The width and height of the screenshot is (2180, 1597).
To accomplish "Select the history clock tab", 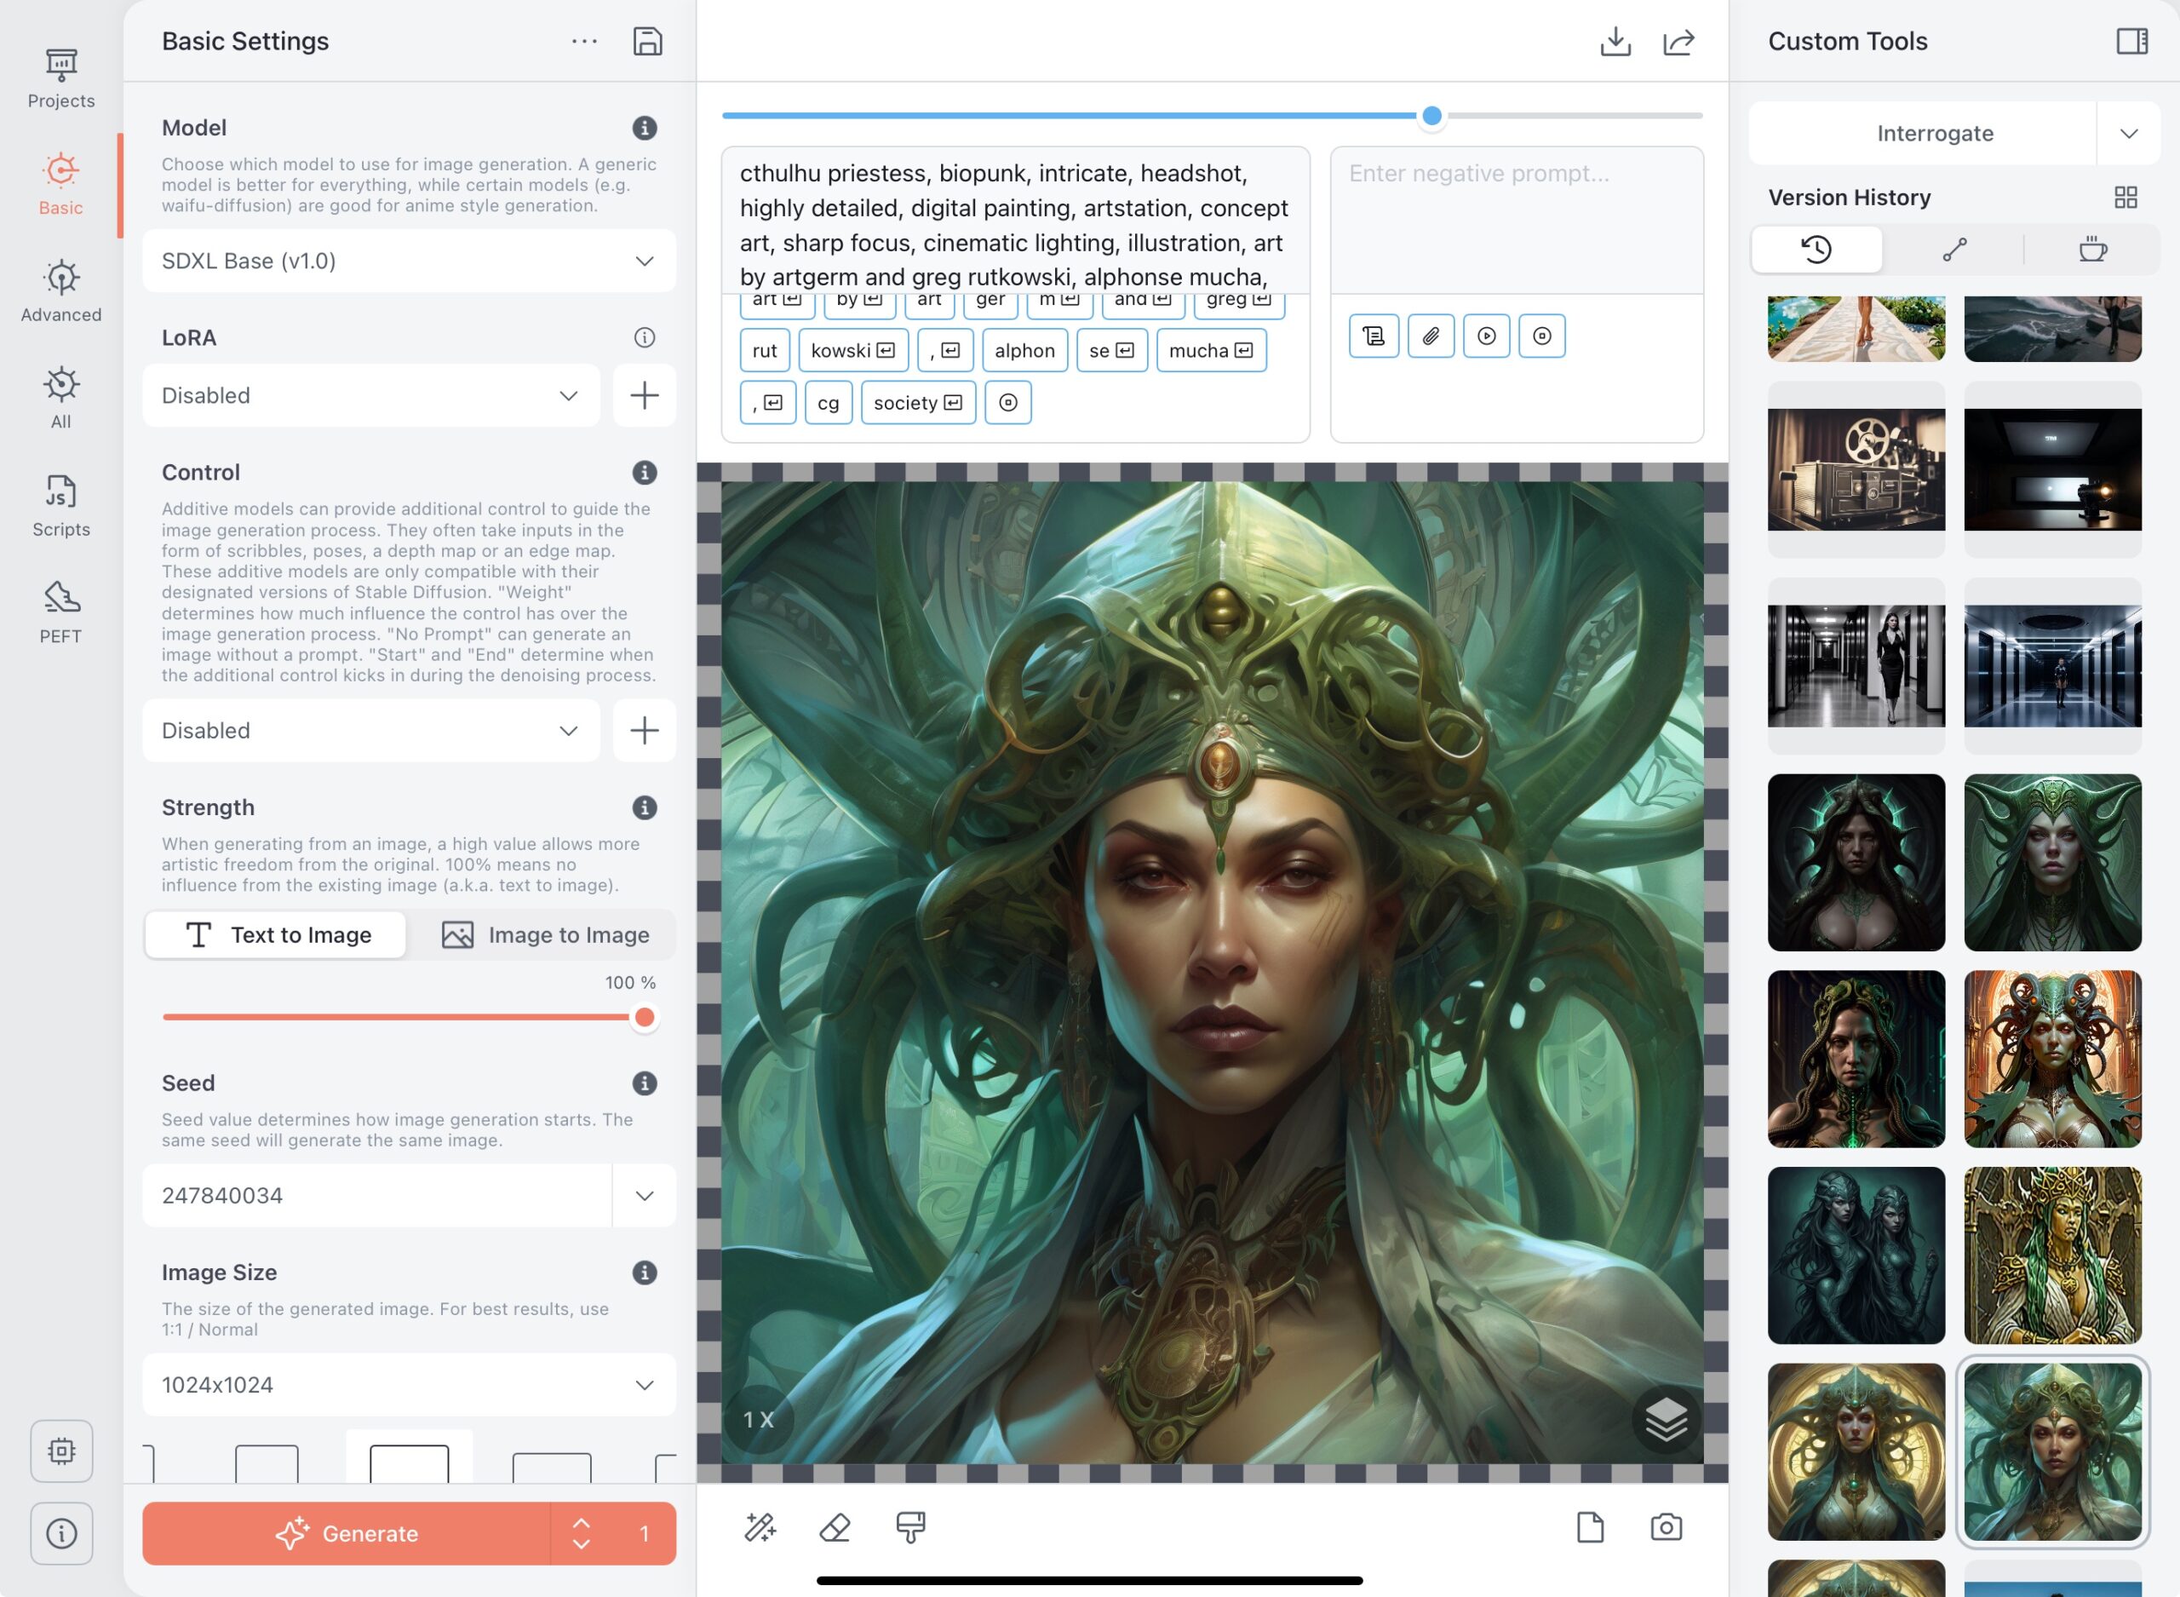I will pyautogui.click(x=1816, y=250).
